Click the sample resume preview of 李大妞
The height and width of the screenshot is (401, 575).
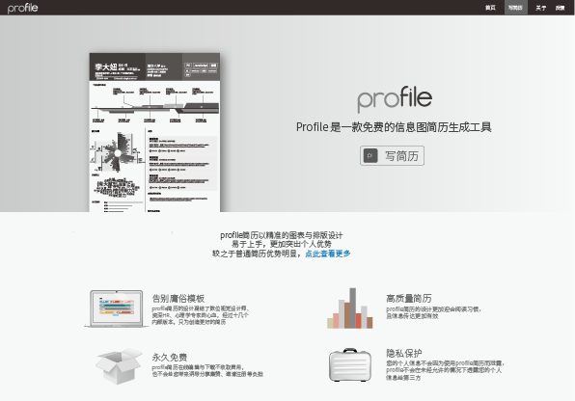tap(154, 132)
